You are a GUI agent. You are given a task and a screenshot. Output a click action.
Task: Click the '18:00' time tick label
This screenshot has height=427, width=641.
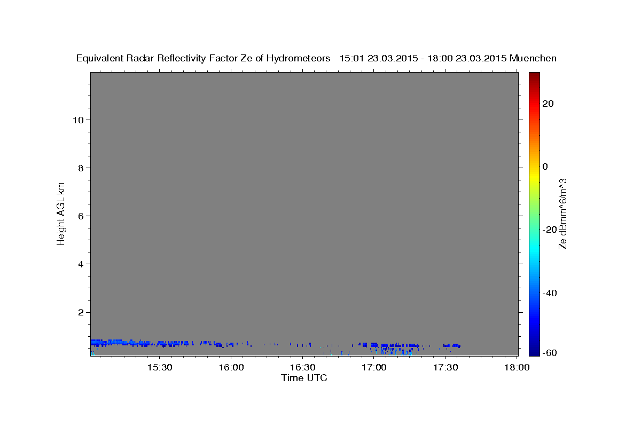tap(517, 368)
